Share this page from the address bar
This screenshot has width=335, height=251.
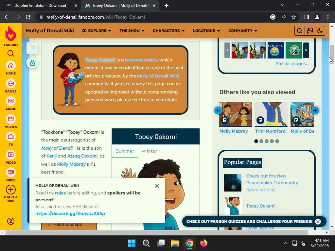283,17
